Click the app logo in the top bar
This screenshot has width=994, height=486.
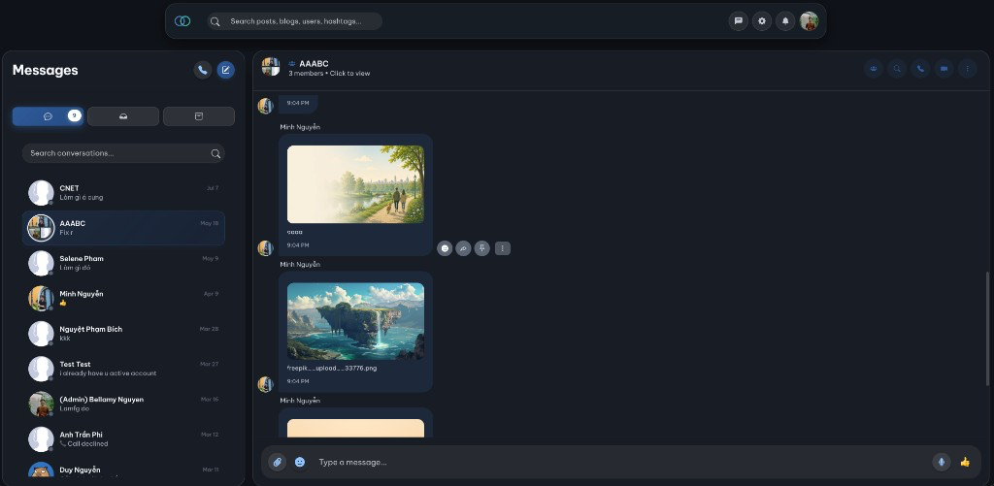182,21
